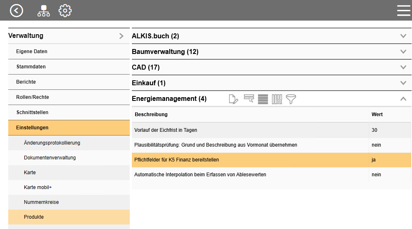Select row Vorlauf der Eichfrist in Tagen

coord(272,130)
